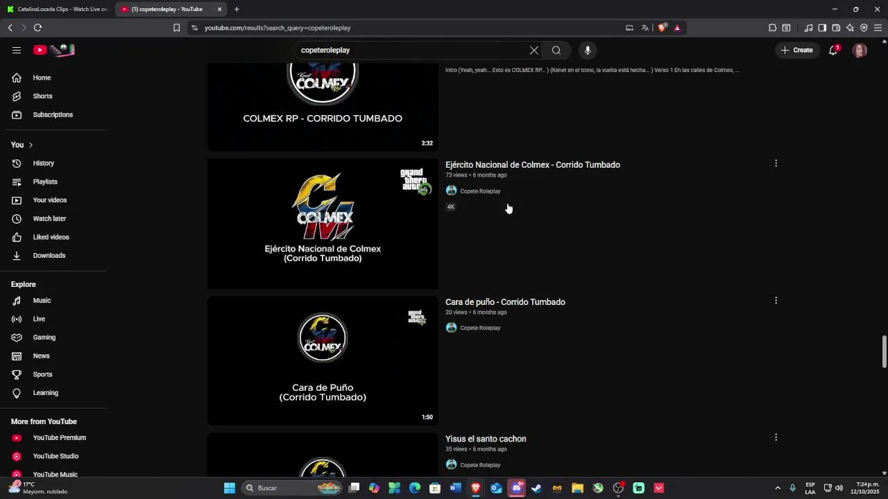Open YouTube Studio link
The image size is (888, 499).
click(55, 456)
